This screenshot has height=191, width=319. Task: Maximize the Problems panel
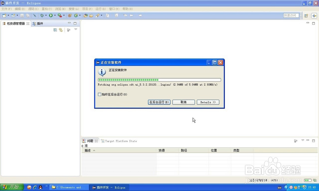pos(314,140)
